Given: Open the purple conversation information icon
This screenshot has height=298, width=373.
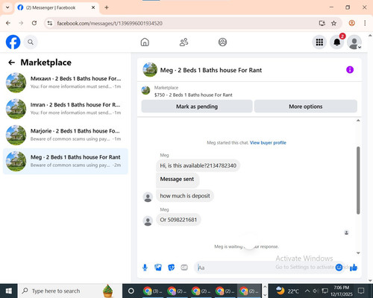Looking at the screenshot, I should coord(350,70).
